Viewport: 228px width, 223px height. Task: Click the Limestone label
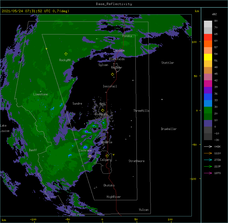pyautogui.click(x=40, y=94)
